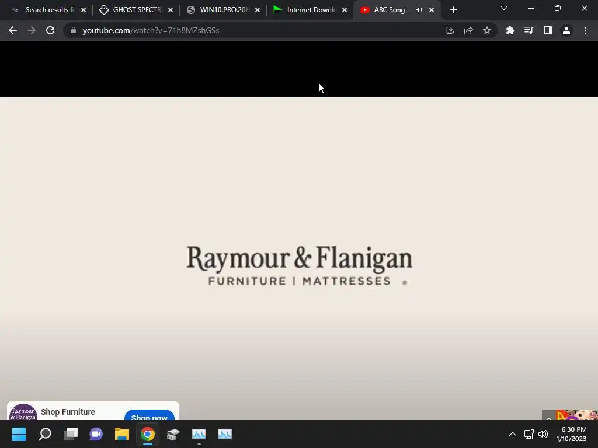Open the volume tray icon
The height and width of the screenshot is (448, 598).
pyautogui.click(x=543, y=434)
